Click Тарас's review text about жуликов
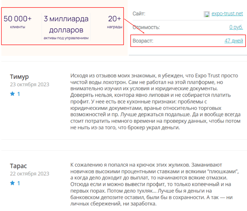The height and width of the screenshot is (211, 247). [x=155, y=184]
